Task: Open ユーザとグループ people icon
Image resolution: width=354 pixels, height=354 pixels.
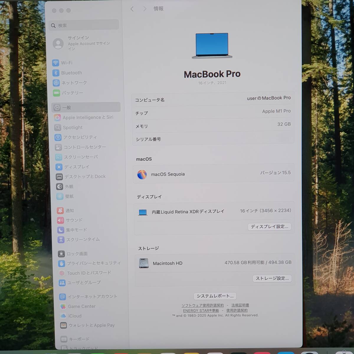Action: 62,283
